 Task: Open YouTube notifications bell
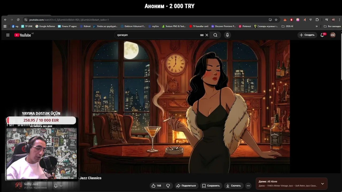click(x=322, y=35)
